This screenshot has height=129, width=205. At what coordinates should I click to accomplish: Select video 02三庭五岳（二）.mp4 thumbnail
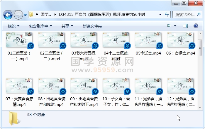pos(51,40)
